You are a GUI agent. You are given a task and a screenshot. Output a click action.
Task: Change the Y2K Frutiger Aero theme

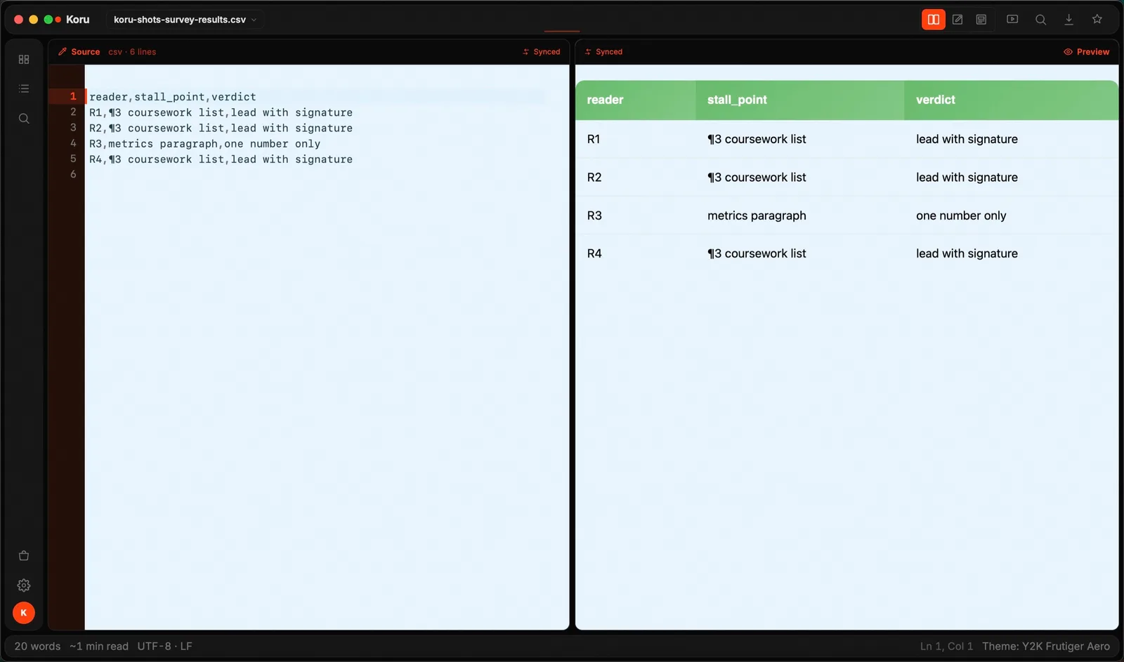pyautogui.click(x=1046, y=647)
